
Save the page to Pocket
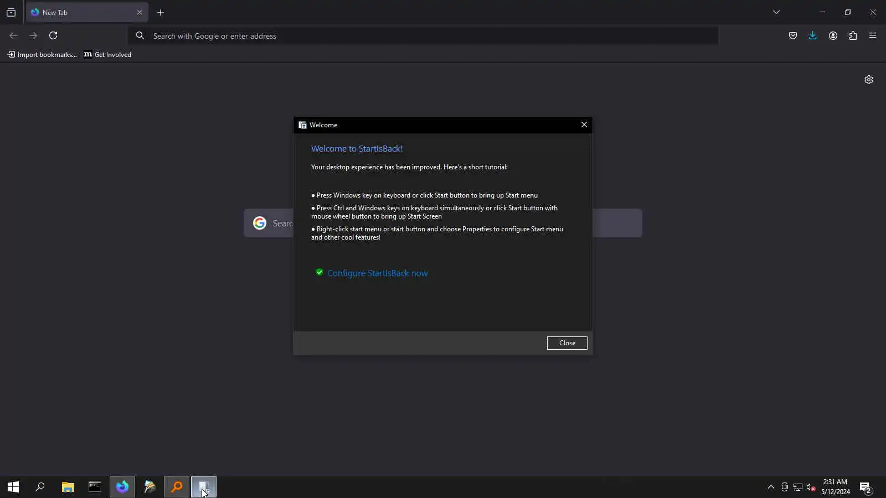(793, 35)
